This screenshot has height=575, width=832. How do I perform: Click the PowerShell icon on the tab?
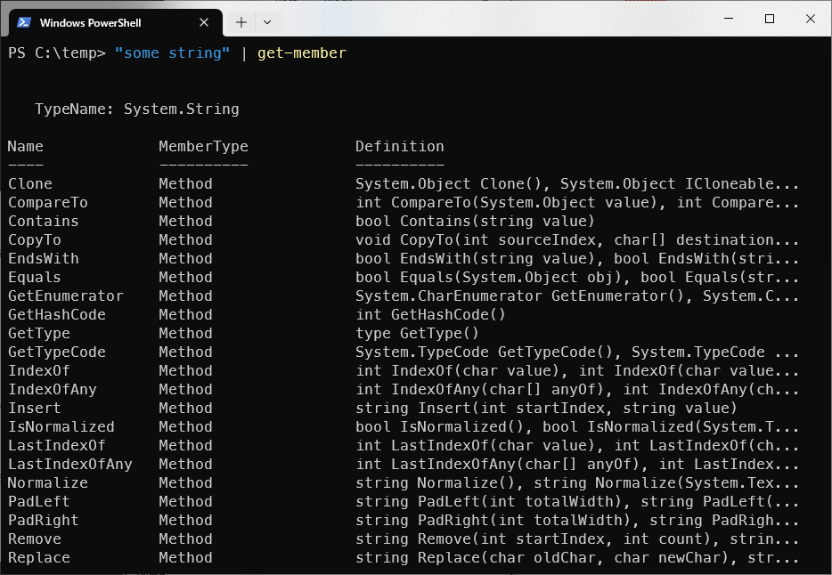[x=24, y=22]
